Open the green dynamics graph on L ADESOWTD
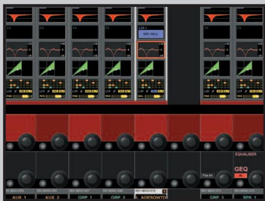The height and width of the screenshot is (201, 265). pyautogui.click(x=151, y=68)
